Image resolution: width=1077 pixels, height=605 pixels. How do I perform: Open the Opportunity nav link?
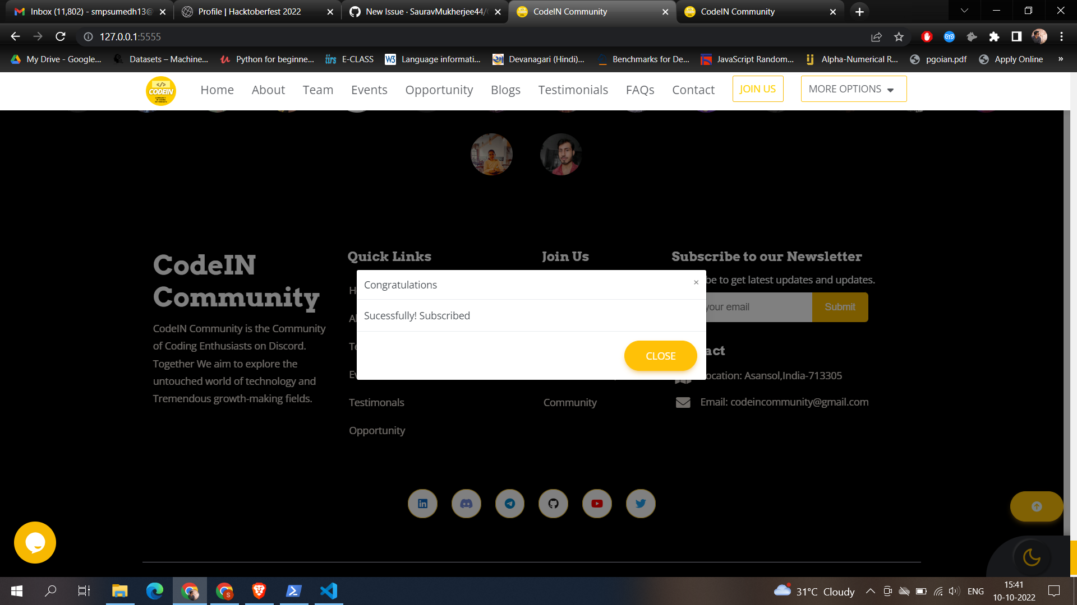pyautogui.click(x=439, y=90)
